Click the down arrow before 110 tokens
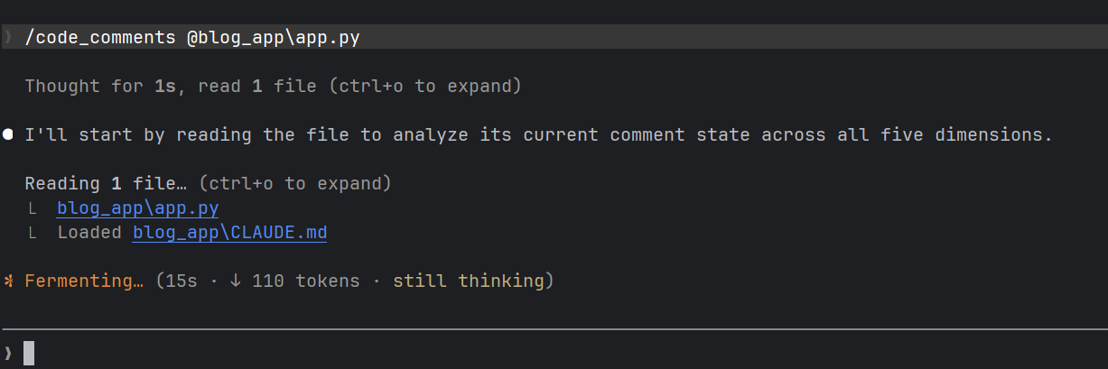1108x369 pixels. [236, 281]
